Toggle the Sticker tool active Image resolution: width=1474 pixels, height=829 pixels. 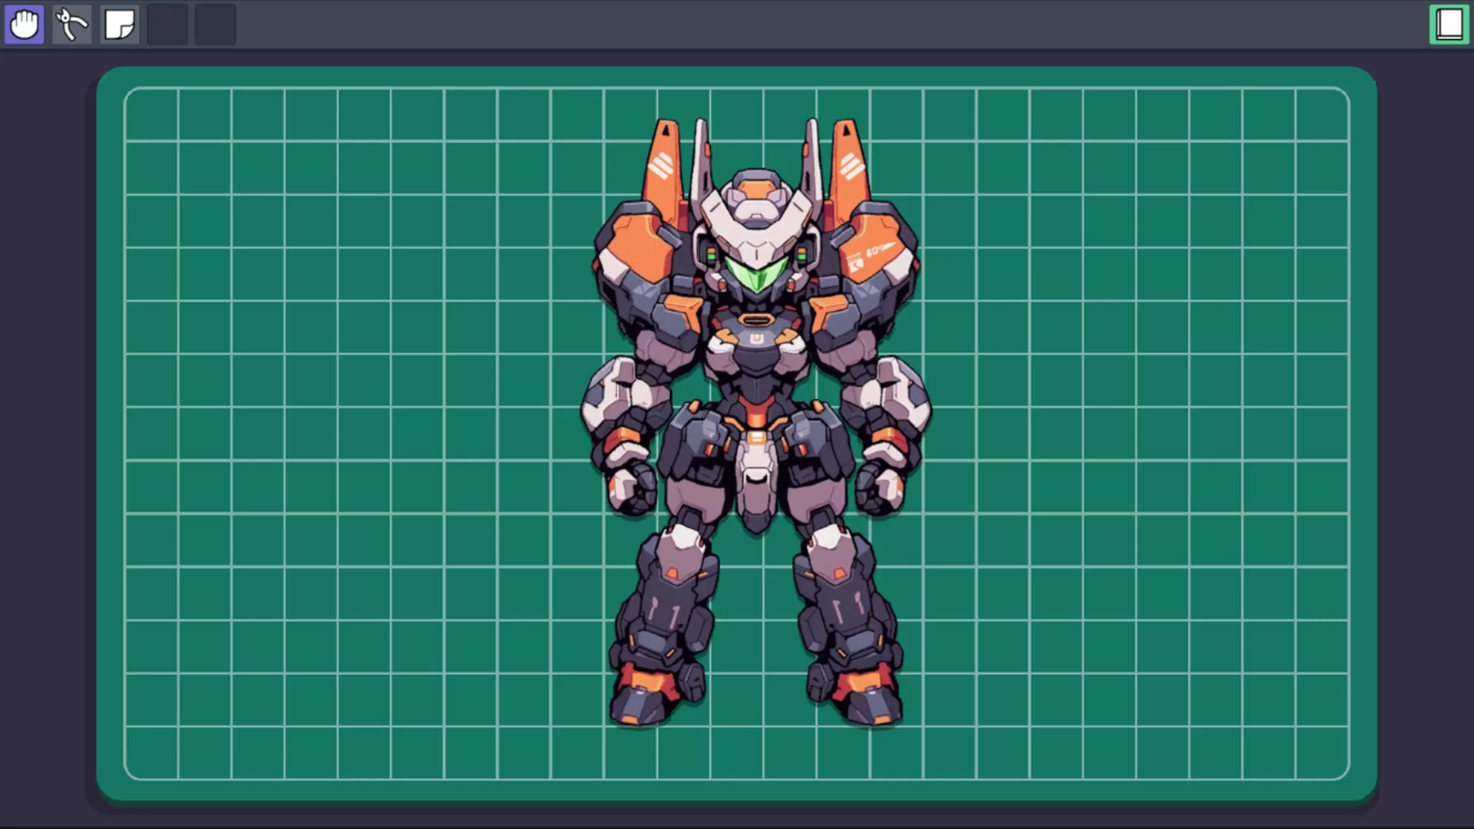[119, 24]
